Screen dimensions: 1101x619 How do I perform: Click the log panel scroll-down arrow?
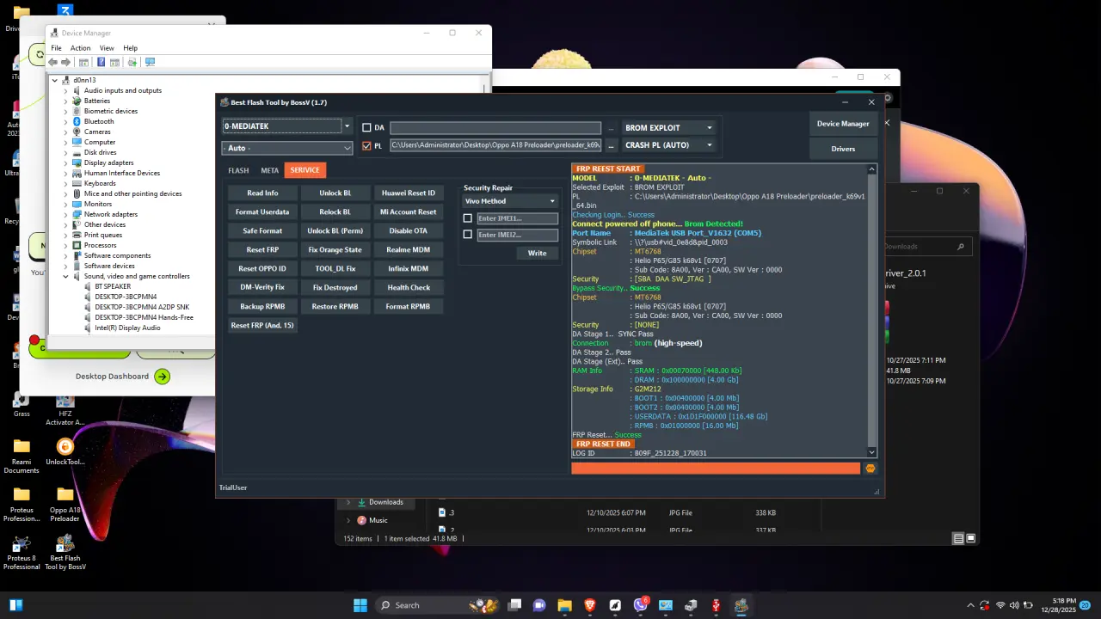[871, 452]
